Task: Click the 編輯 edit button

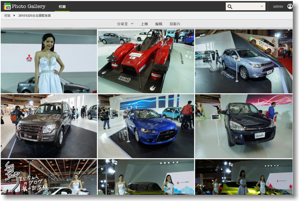Action: tap(159, 24)
